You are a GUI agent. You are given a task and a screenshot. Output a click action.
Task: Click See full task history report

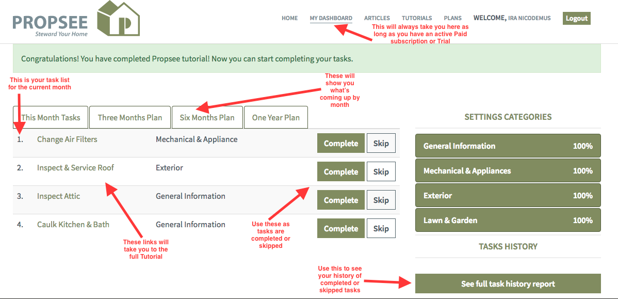508,284
